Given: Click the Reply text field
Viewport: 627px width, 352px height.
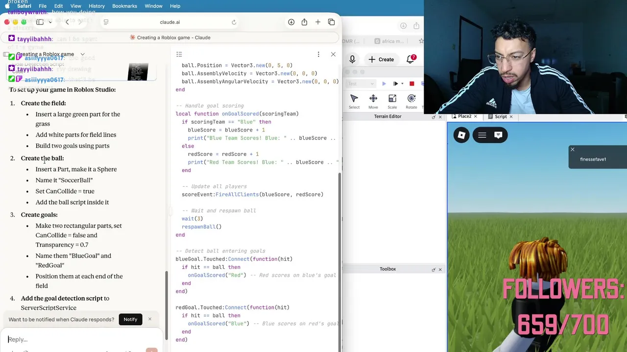Looking at the screenshot, I should 81,339.
